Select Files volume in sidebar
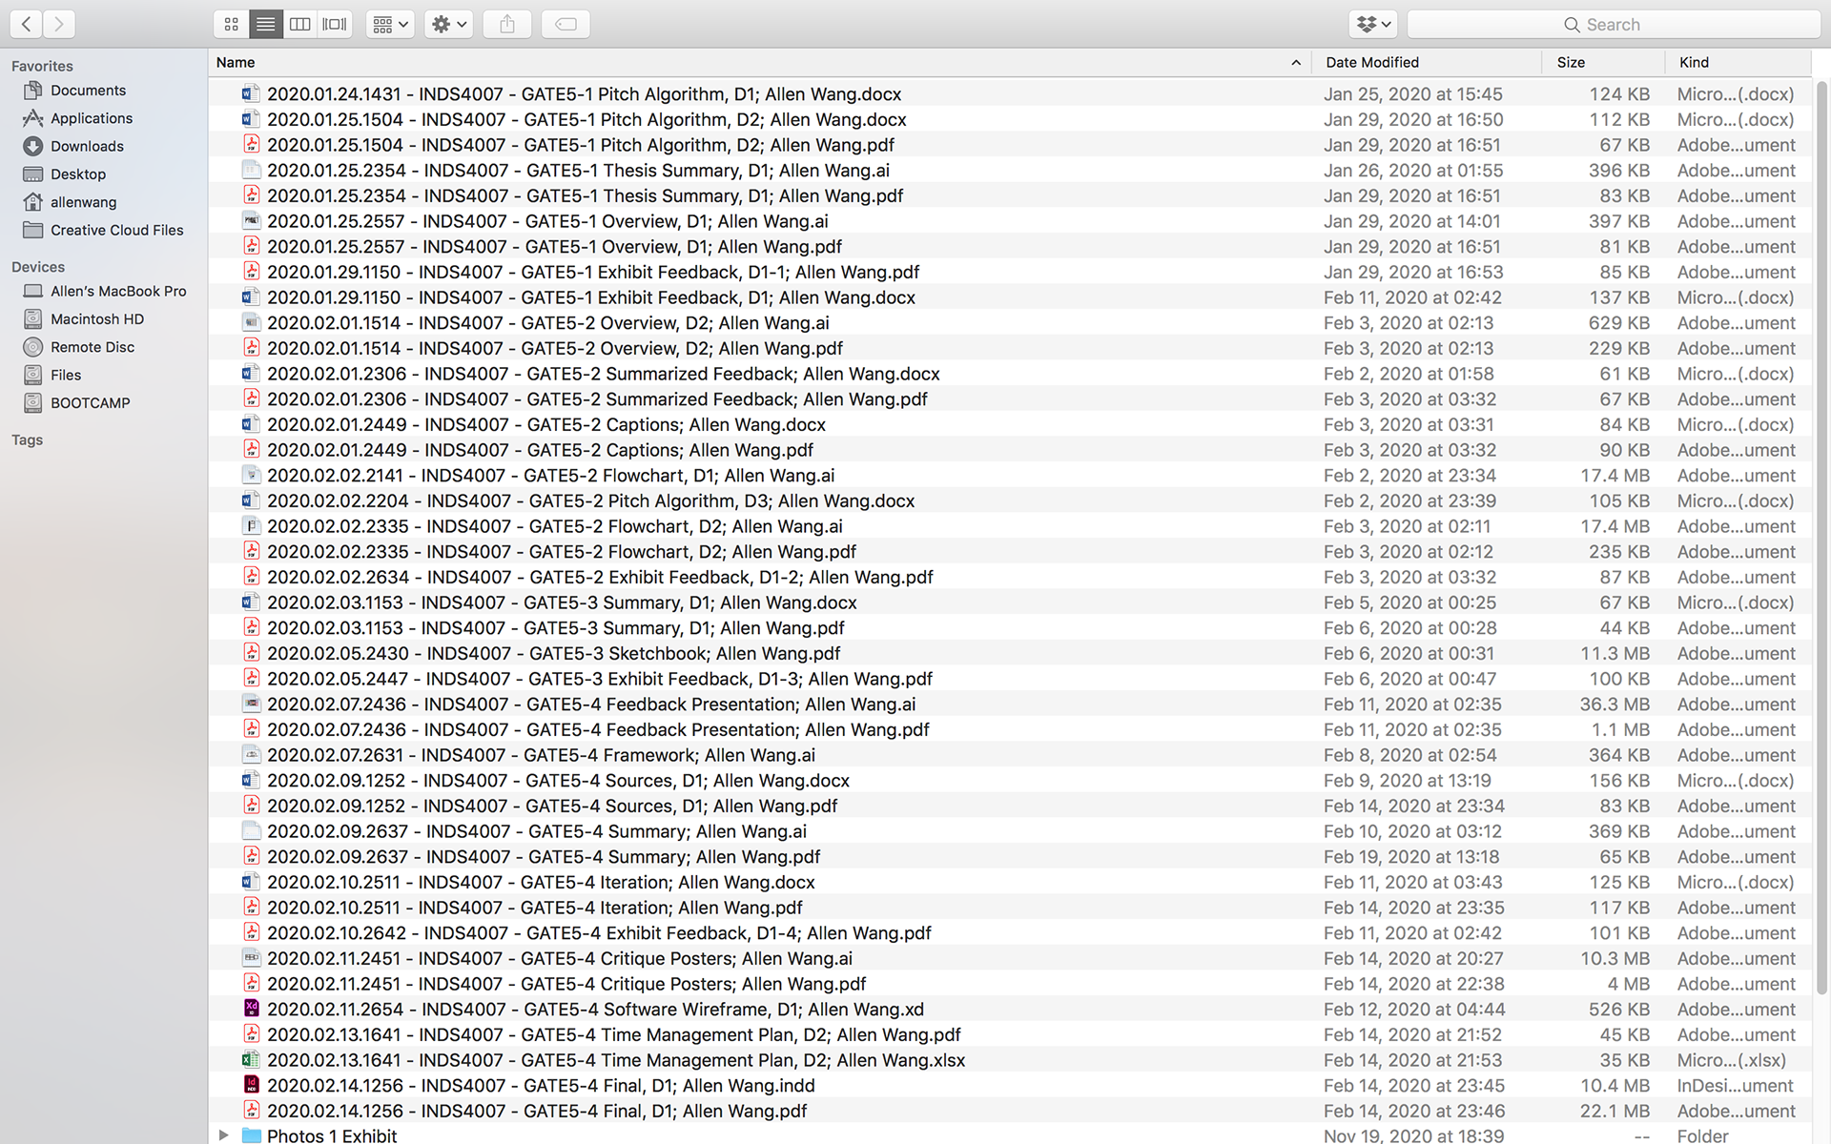This screenshot has width=1831, height=1144. [66, 375]
